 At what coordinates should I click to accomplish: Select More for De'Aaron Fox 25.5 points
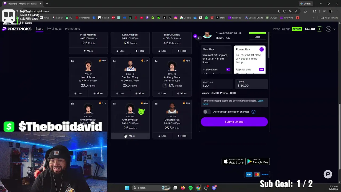pos(182,136)
